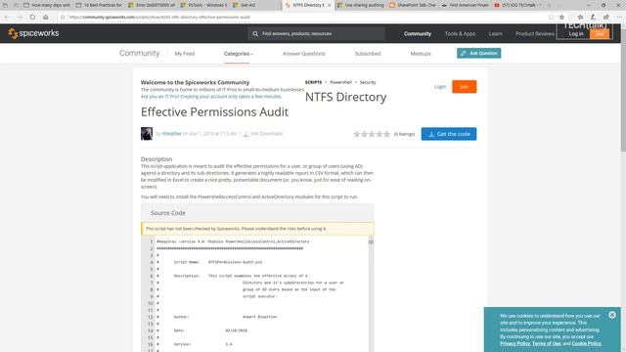Click Login link in welcome banner

pyautogui.click(x=440, y=87)
